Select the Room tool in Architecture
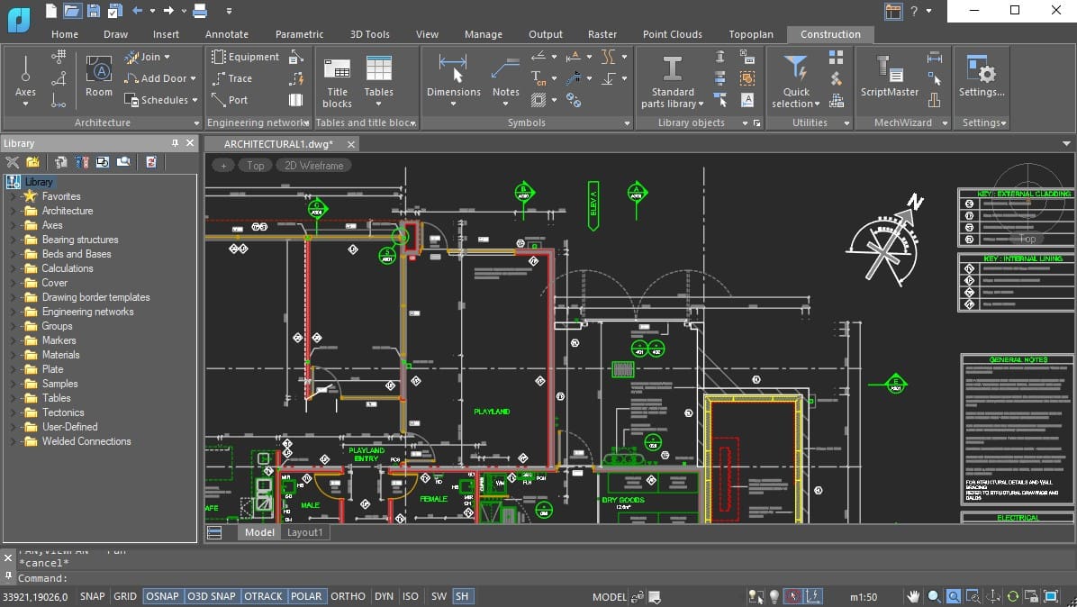The image size is (1077, 607). pos(99,72)
